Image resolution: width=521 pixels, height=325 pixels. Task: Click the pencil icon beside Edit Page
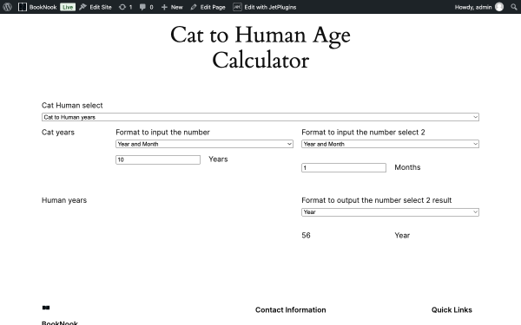click(194, 7)
